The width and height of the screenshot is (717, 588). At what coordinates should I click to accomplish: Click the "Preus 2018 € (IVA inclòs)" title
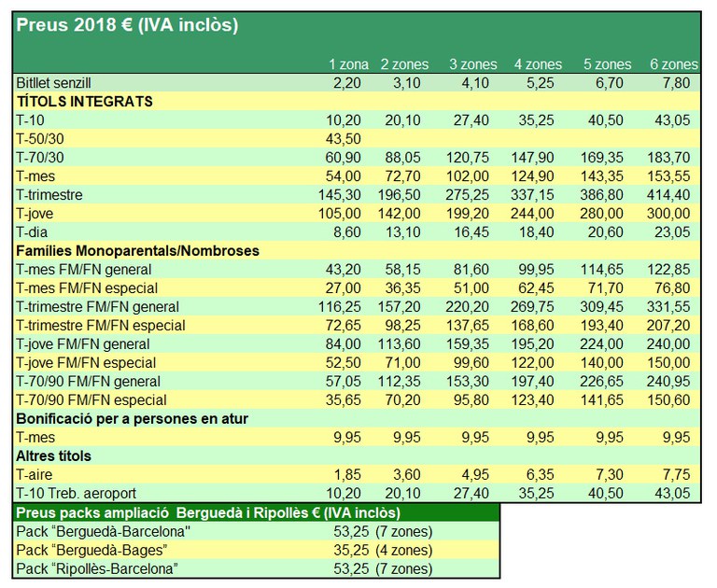(126, 26)
